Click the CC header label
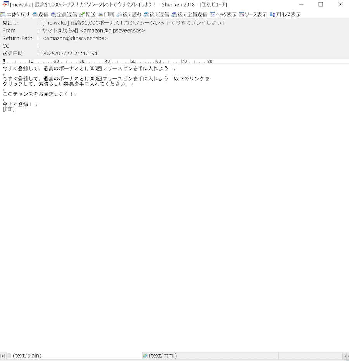 pyautogui.click(x=6, y=46)
